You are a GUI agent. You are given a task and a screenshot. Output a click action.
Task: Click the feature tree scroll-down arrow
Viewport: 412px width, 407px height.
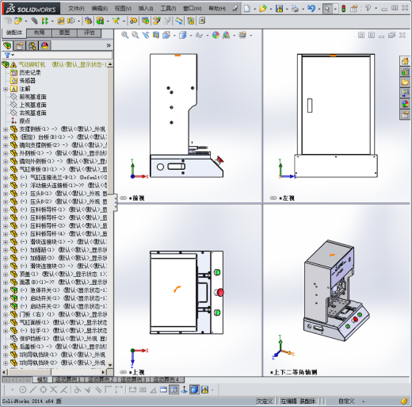point(110,365)
